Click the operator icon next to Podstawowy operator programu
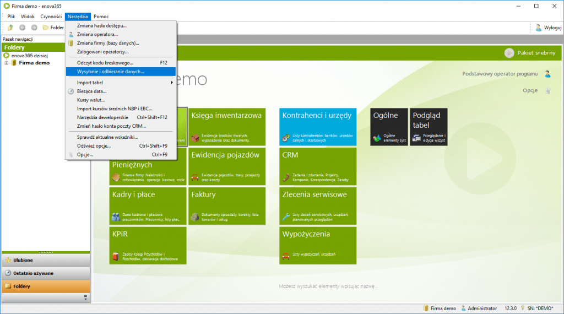 [547, 74]
